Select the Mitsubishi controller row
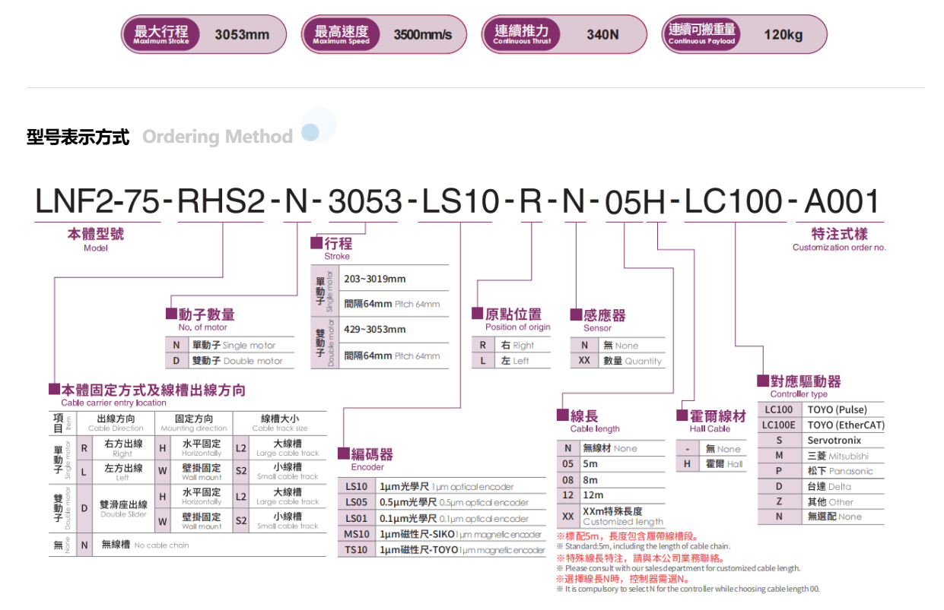This screenshot has width=944, height=610. tap(822, 456)
